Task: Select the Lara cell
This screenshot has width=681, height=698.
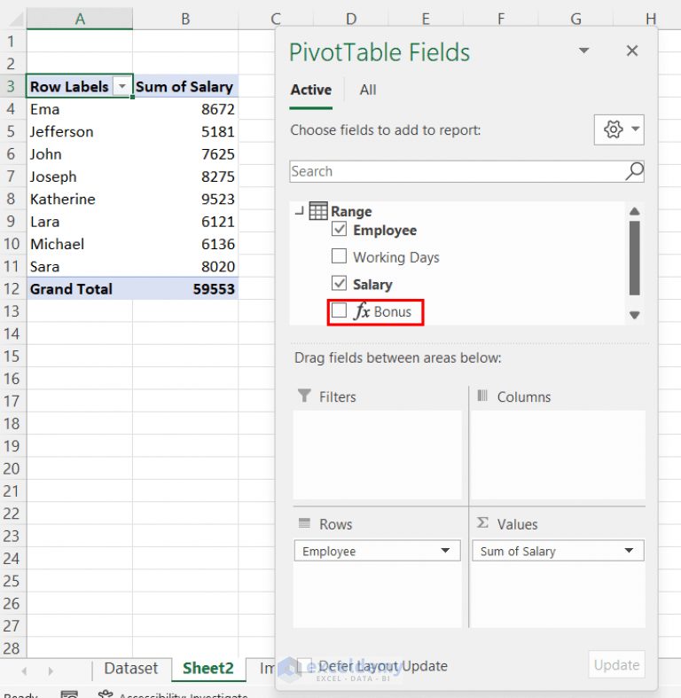Action: (x=79, y=221)
